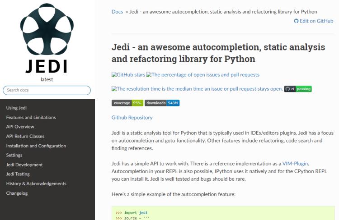Go to Features and Limitations

tap(31, 117)
